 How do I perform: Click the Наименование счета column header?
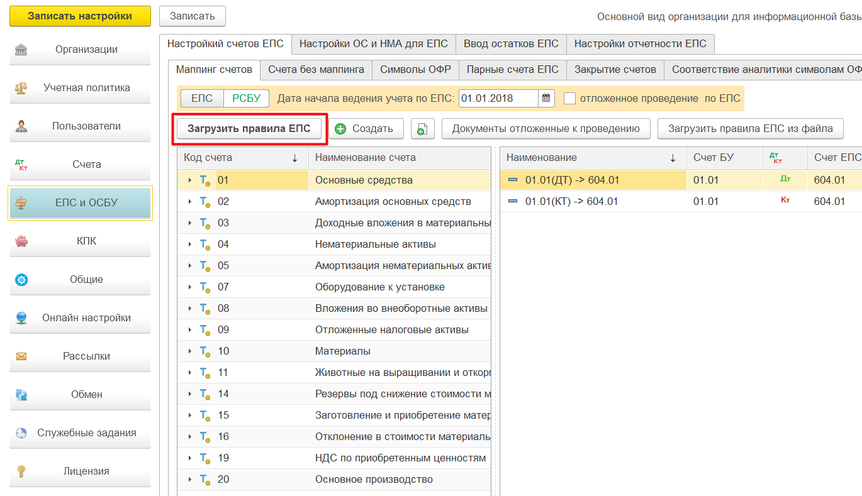click(x=400, y=158)
